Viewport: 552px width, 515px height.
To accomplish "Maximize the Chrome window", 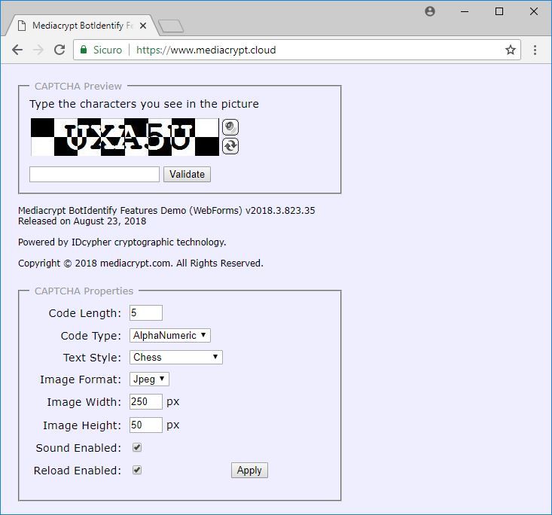I will (x=499, y=11).
